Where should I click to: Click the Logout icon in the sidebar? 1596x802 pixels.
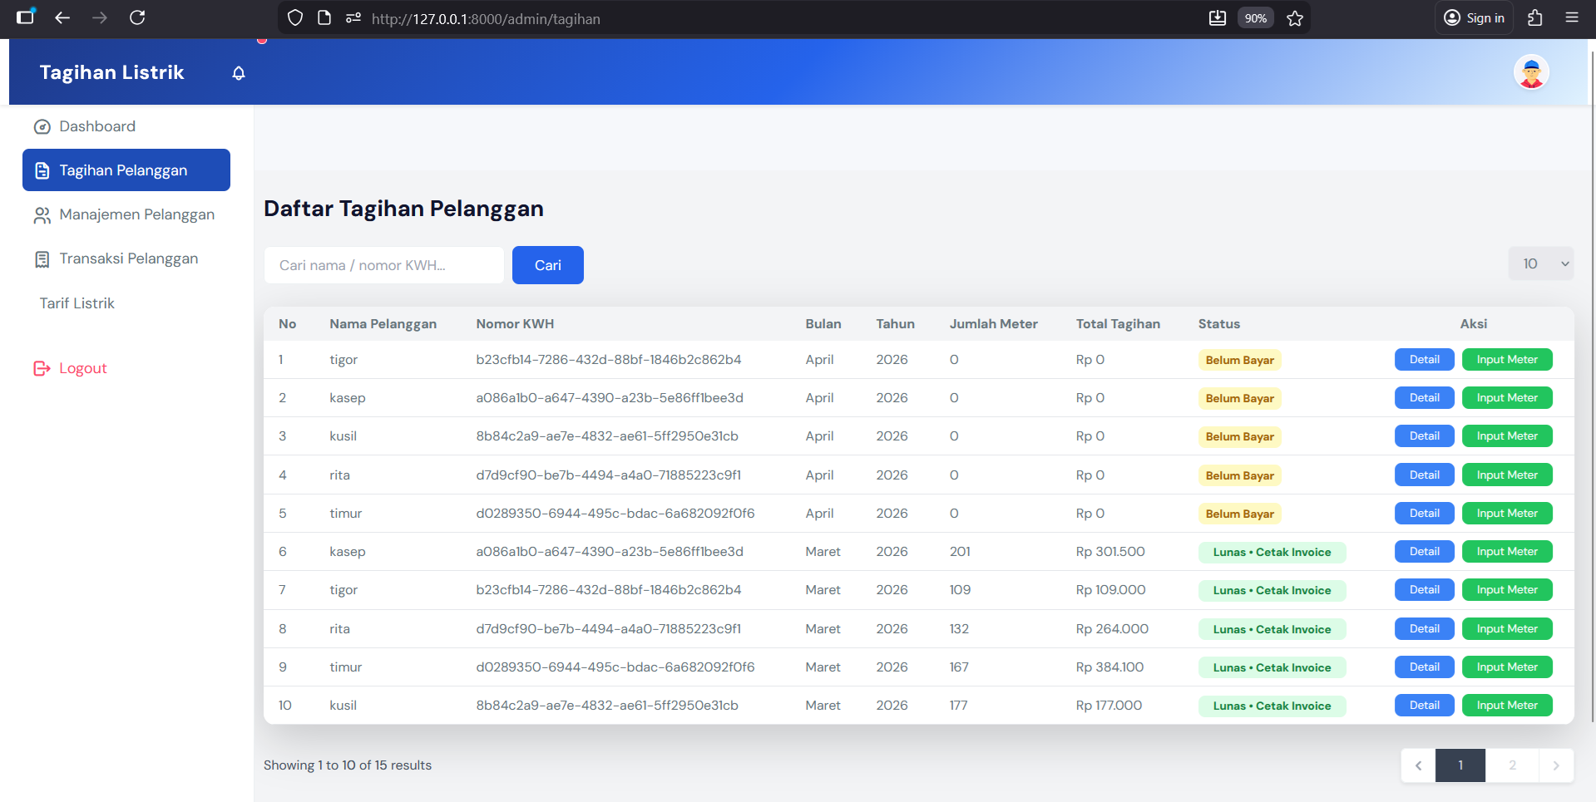[42, 368]
